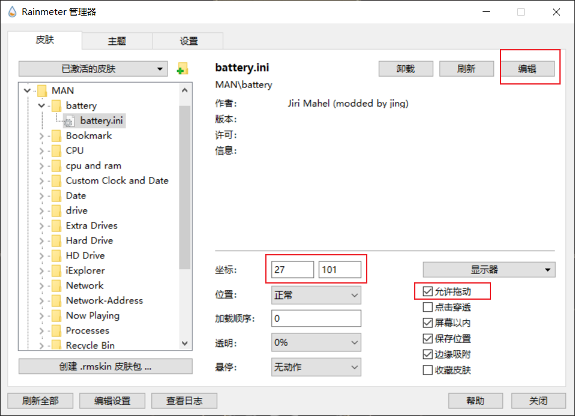The height and width of the screenshot is (416, 575).
Task: Collapse the MAN tree node
Action: [x=27, y=90]
